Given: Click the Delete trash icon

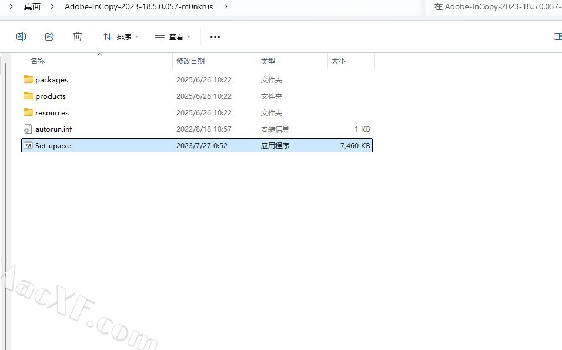Looking at the screenshot, I should (x=78, y=36).
